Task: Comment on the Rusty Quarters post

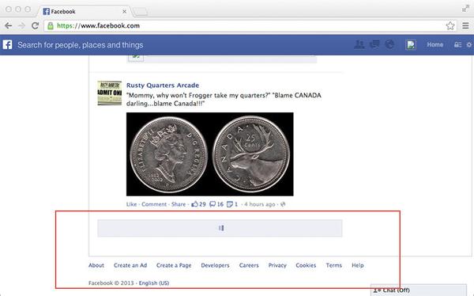Action: pyautogui.click(x=154, y=204)
